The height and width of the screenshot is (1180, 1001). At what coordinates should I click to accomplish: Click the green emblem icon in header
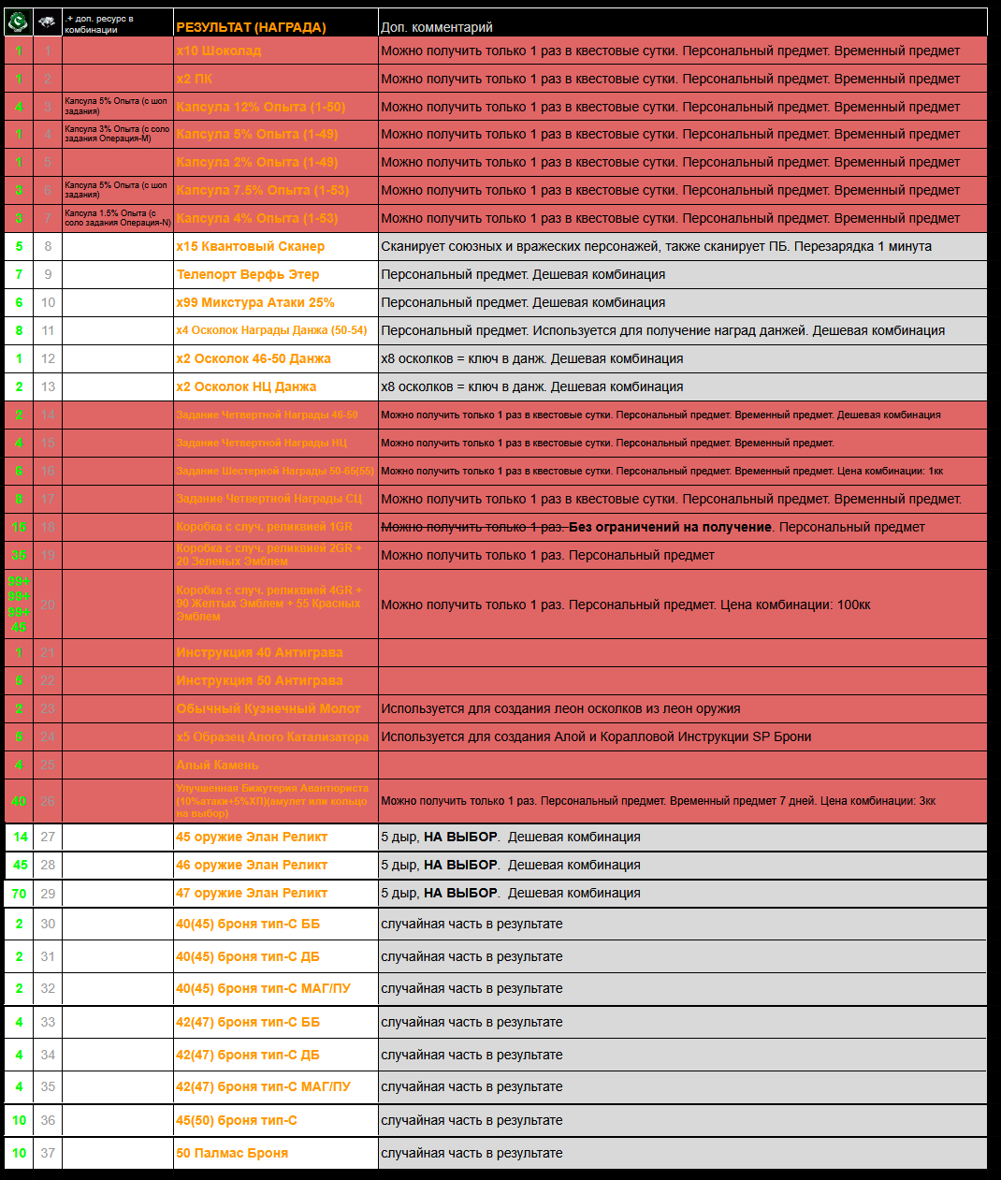(x=18, y=22)
